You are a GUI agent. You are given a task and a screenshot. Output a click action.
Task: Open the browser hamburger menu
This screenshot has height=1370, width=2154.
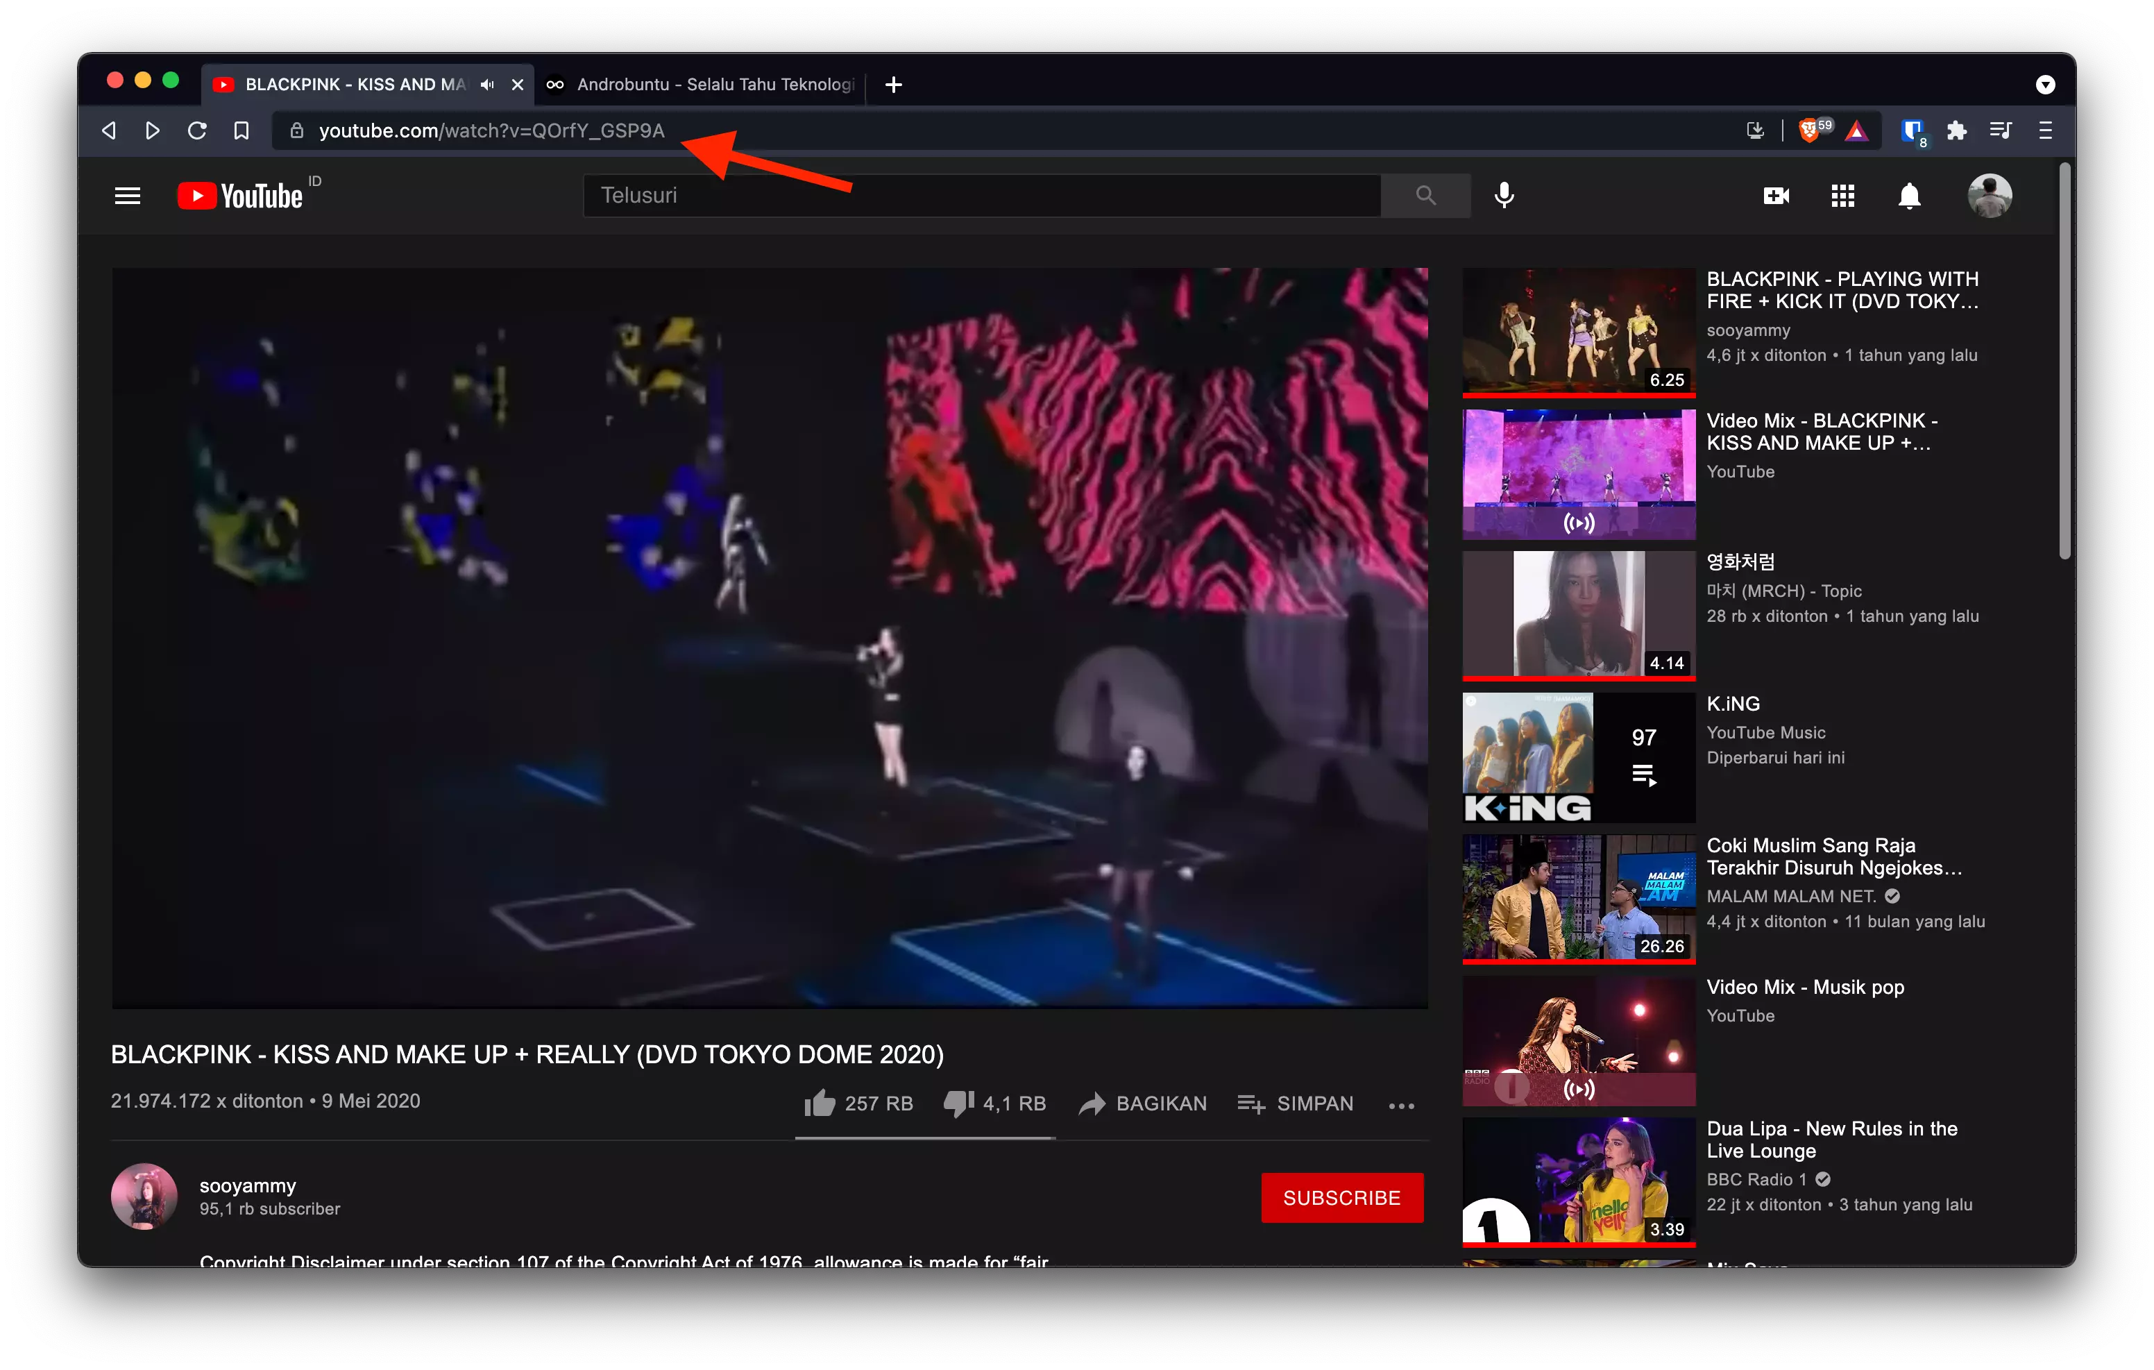(2045, 130)
